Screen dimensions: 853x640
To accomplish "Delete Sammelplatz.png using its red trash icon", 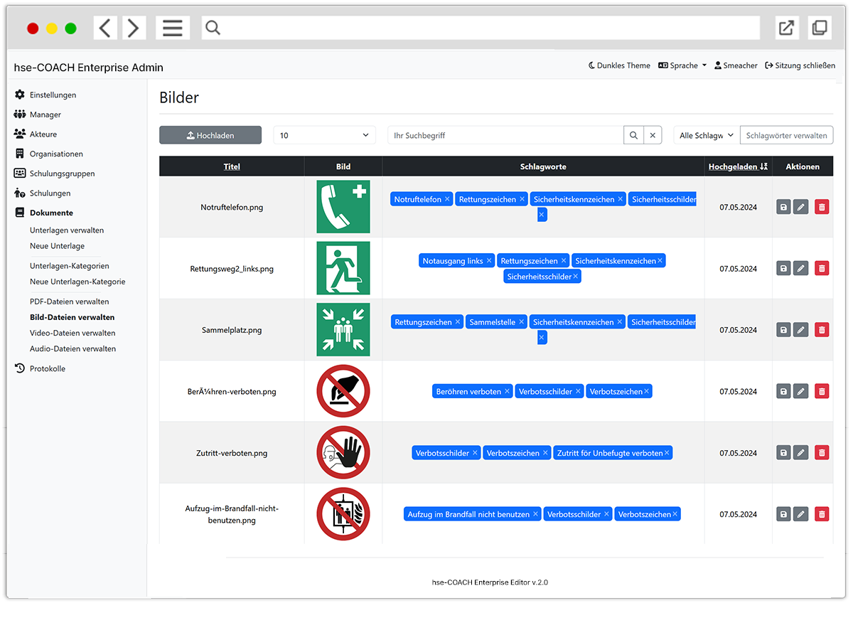I will click(822, 330).
